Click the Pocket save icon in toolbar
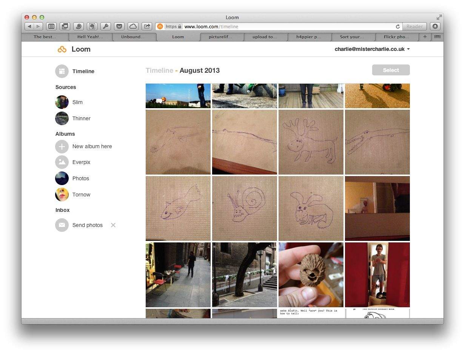This screenshot has width=465, height=354. click(x=119, y=26)
